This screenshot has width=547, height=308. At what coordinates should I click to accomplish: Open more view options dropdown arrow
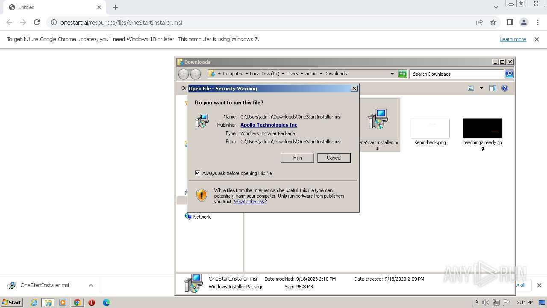point(481,88)
